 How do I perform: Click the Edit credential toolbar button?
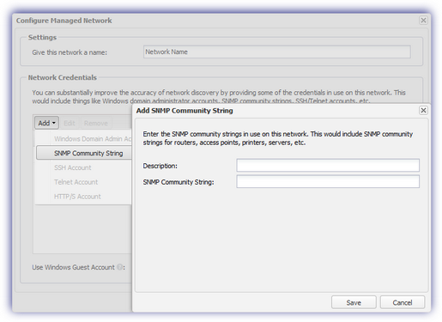tap(70, 123)
